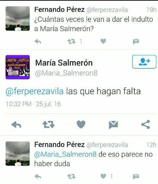Like the bottom reply with one like

point(103,176)
